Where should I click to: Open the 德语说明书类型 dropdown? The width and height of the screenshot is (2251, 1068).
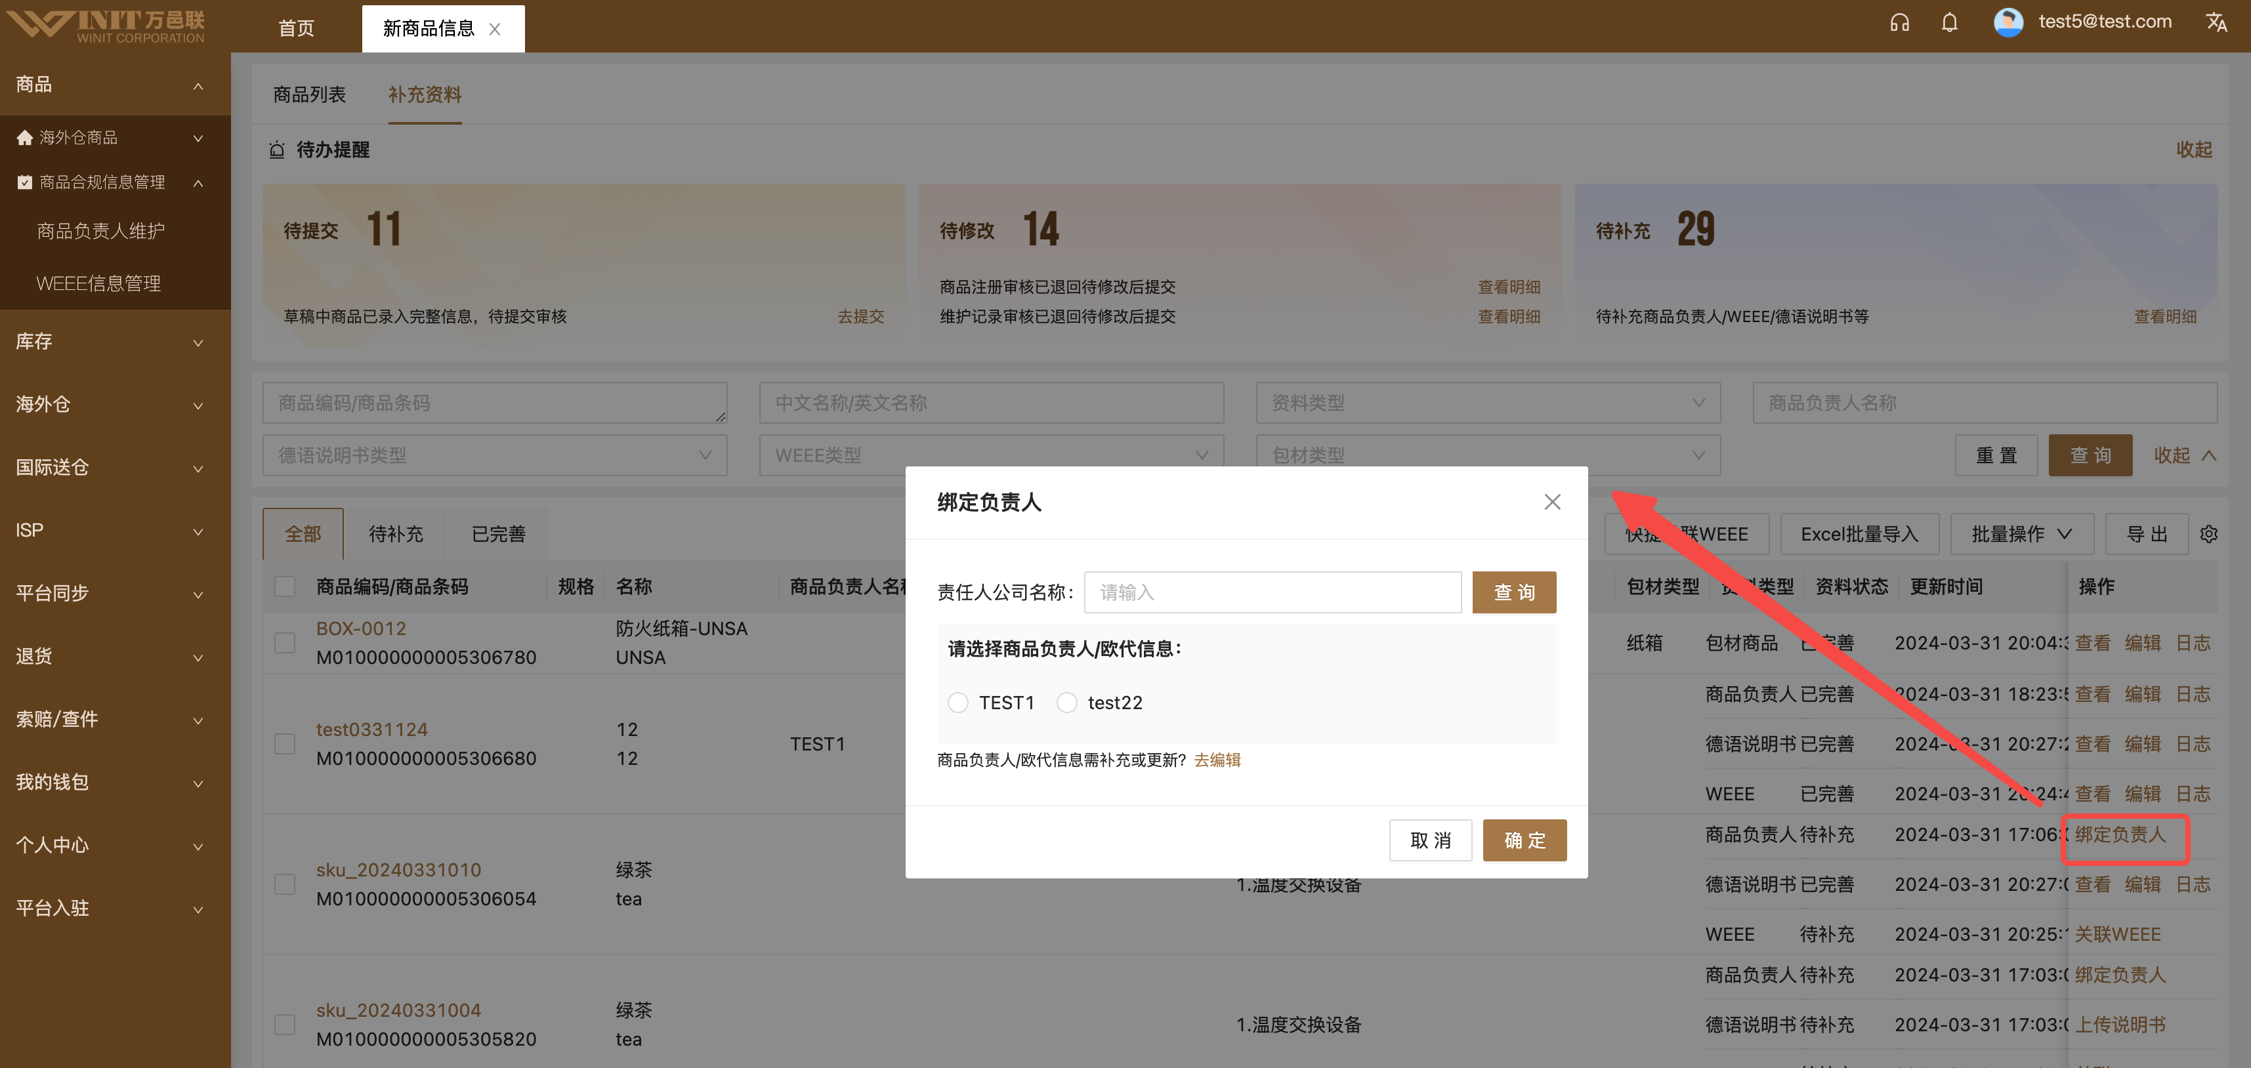[x=495, y=455]
